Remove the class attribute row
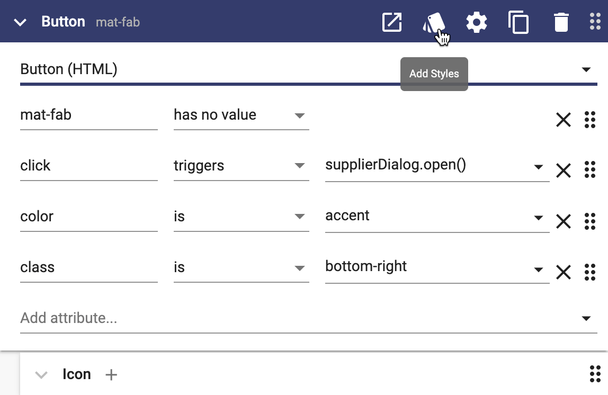The height and width of the screenshot is (395, 608). 563,272
